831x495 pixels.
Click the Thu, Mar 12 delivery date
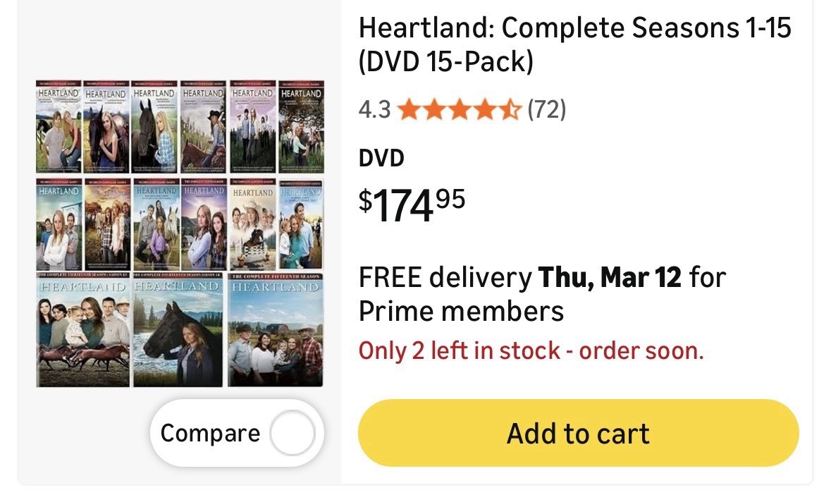(610, 278)
